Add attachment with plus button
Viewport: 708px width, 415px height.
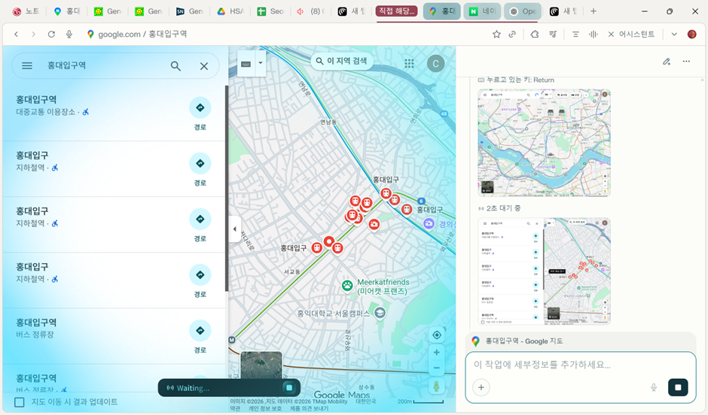coord(481,387)
